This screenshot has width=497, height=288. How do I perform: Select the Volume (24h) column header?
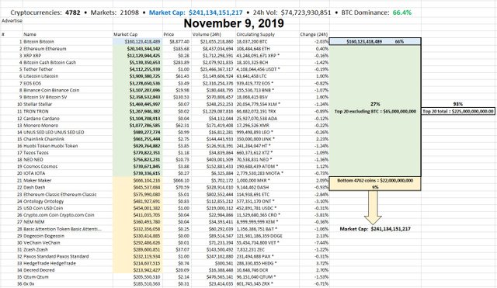207,34
